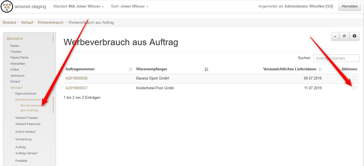Click document action icon for Bavaria Sport GmbH
This screenshot has width=364, height=166.
pyautogui.click(x=355, y=78)
